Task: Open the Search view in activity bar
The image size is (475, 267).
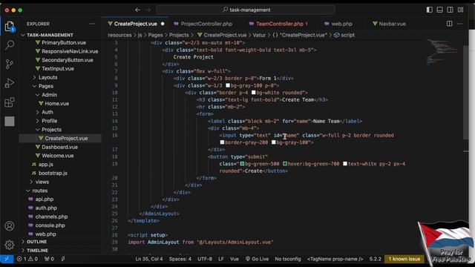Action: pyautogui.click(x=10, y=45)
